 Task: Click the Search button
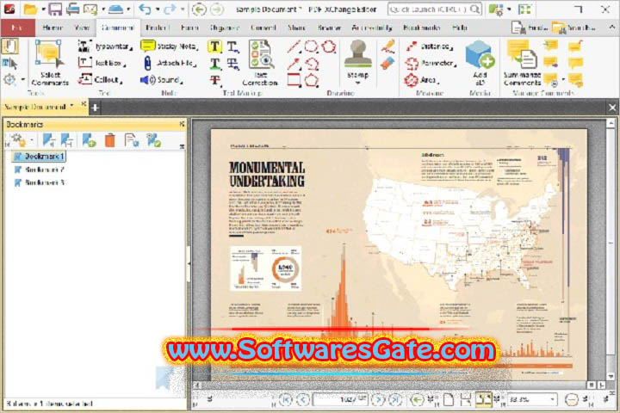[x=573, y=28]
